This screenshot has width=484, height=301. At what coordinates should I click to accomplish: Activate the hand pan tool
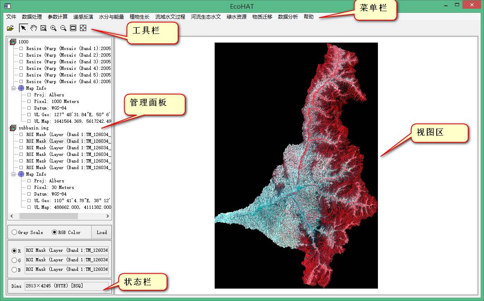[x=34, y=28]
